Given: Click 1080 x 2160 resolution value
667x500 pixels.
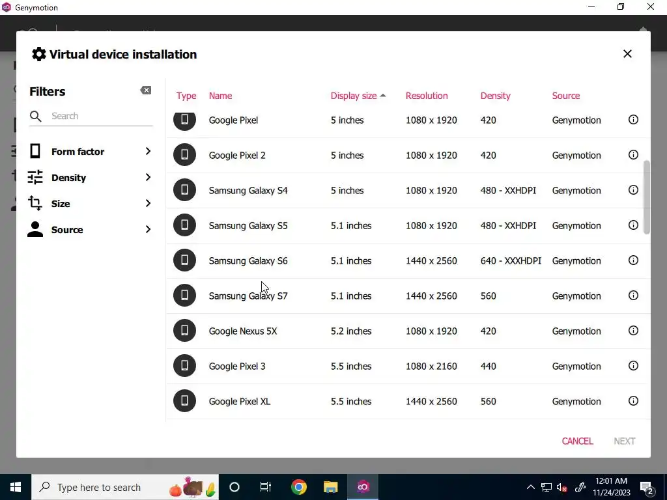Looking at the screenshot, I should click(x=431, y=366).
